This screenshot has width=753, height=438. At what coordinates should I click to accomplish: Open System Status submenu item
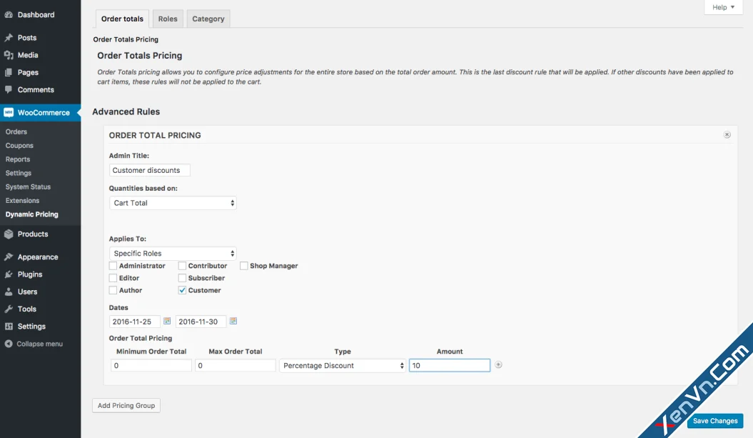coord(28,186)
